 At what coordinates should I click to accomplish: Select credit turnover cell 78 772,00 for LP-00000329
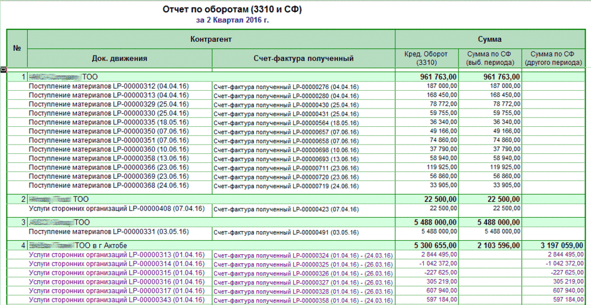point(444,104)
